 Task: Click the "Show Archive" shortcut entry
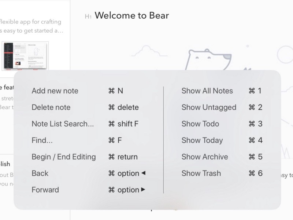click(205, 157)
